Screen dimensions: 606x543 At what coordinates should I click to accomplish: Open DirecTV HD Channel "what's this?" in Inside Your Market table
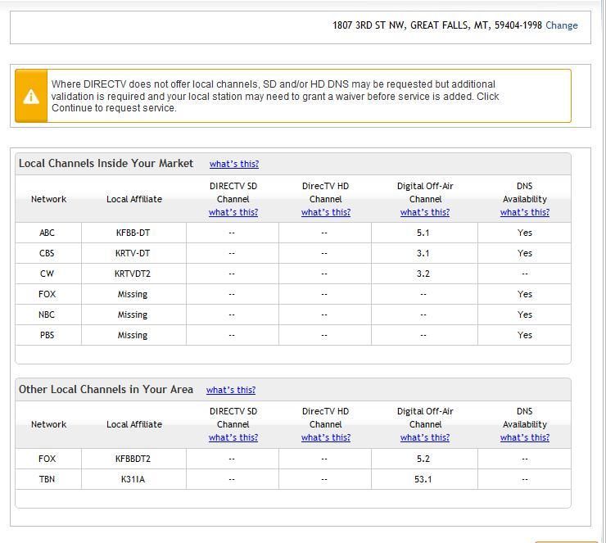click(326, 212)
